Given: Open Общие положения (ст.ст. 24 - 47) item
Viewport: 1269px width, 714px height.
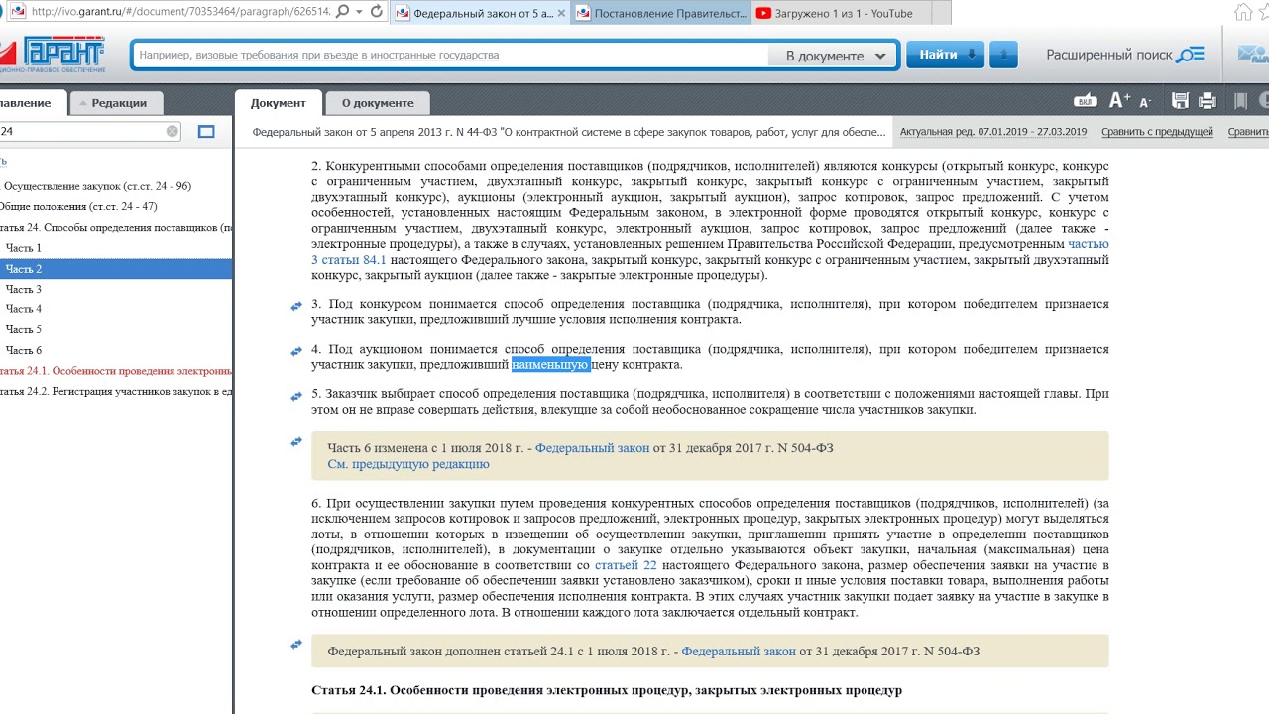Looking at the screenshot, I should pos(78,206).
